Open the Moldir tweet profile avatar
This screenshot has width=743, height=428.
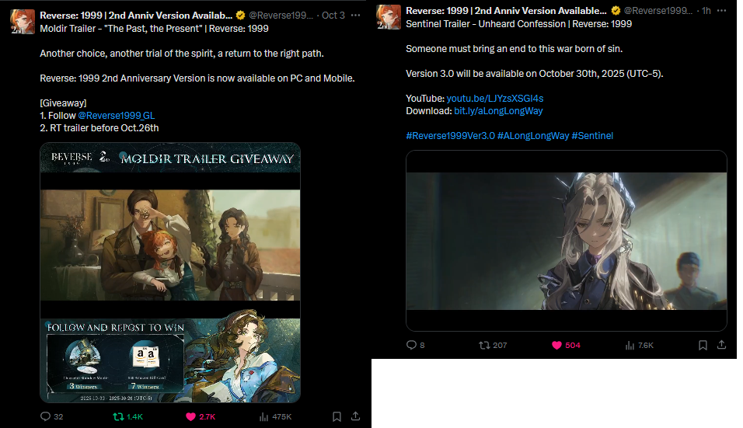[x=23, y=22]
